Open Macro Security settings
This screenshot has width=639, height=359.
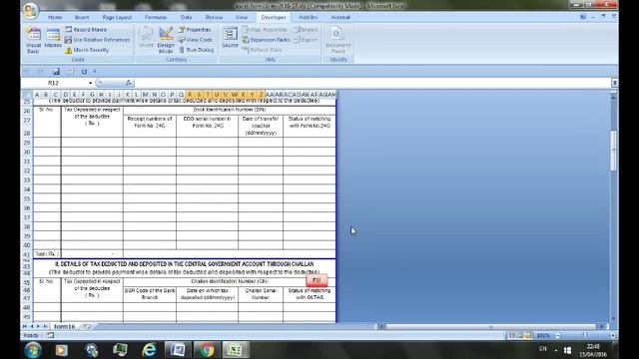tap(87, 50)
